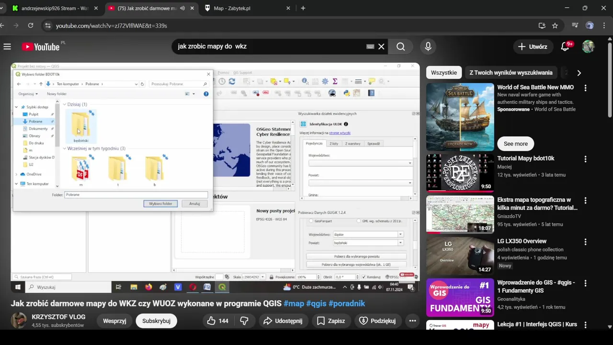Switch to the Z warstwy tab
Image resolution: width=613 pixels, height=345 pixels.
353,144
